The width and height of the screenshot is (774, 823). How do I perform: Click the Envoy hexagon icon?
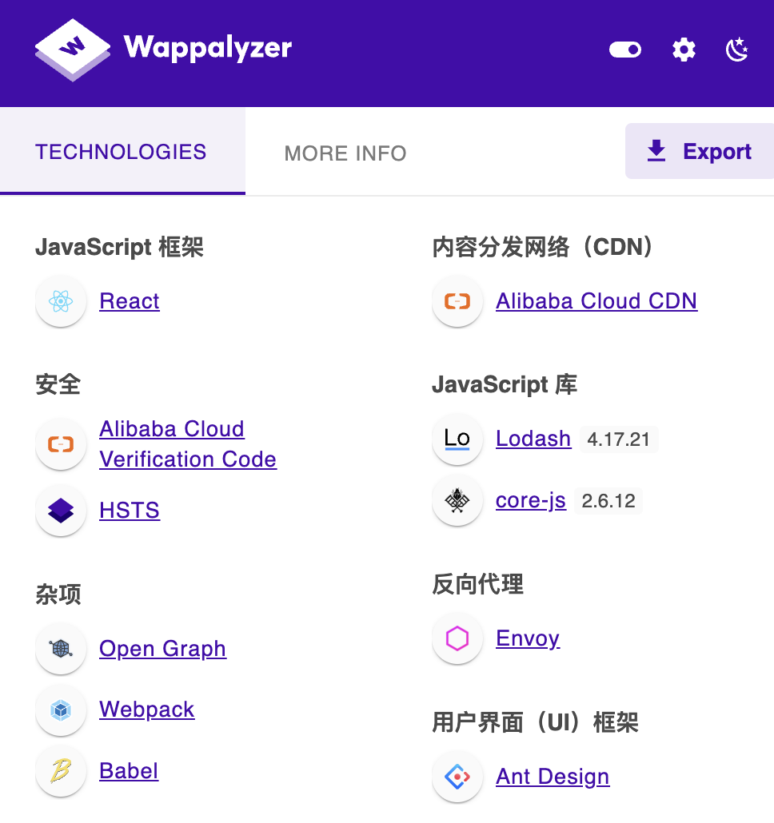click(x=457, y=638)
